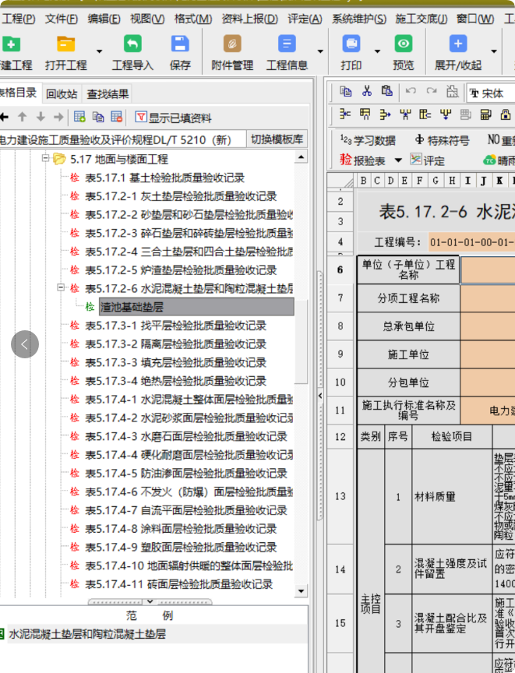Open the dropdown arrow beside 打开工程
This screenshot has width=515, height=673.
point(99,51)
